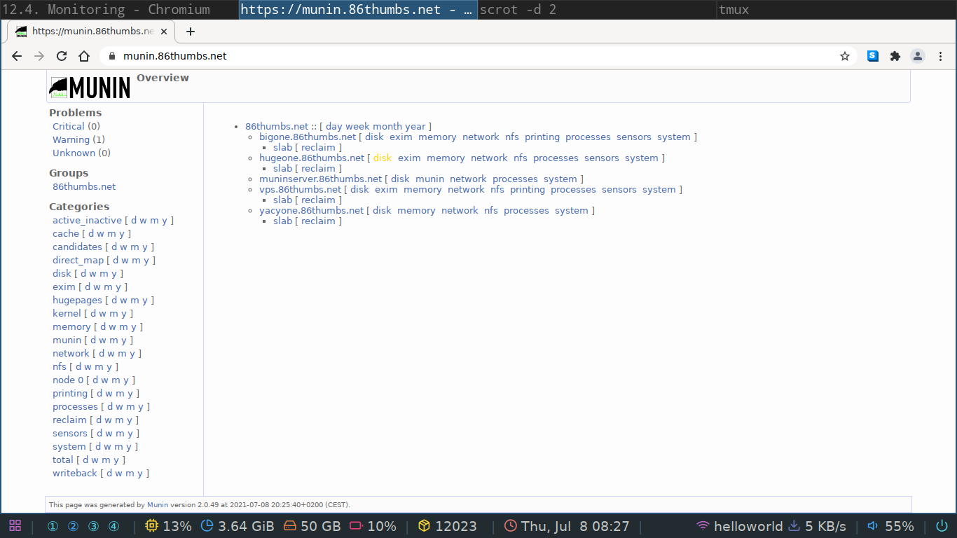The height and width of the screenshot is (538, 957).
Task: Bookmark this page with the star icon
Action: click(x=845, y=56)
